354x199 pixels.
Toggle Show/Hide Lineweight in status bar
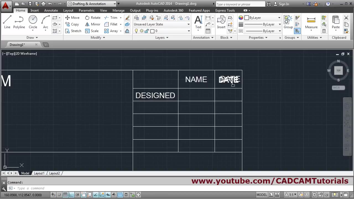tap(114, 195)
